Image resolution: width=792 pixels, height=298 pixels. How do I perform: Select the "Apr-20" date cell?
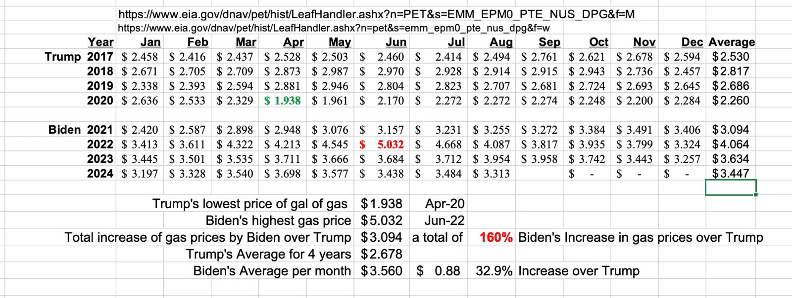click(445, 204)
